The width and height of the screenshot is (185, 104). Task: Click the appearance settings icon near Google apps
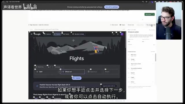click(x=114, y=34)
